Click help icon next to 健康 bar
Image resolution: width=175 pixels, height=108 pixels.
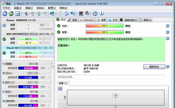[168, 32]
